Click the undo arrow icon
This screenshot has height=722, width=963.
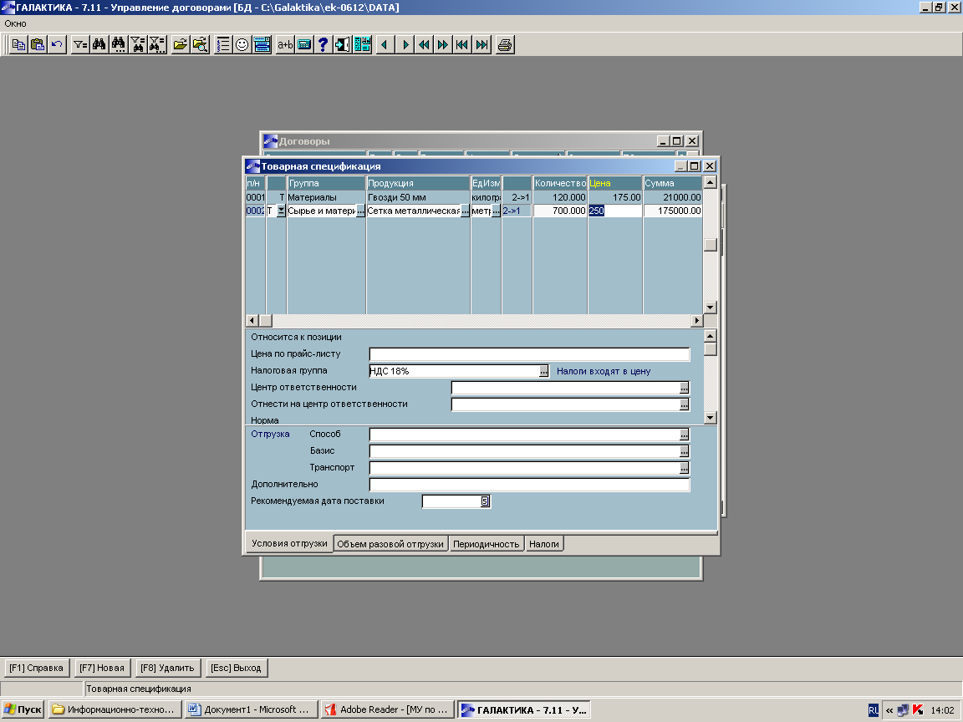click(57, 45)
